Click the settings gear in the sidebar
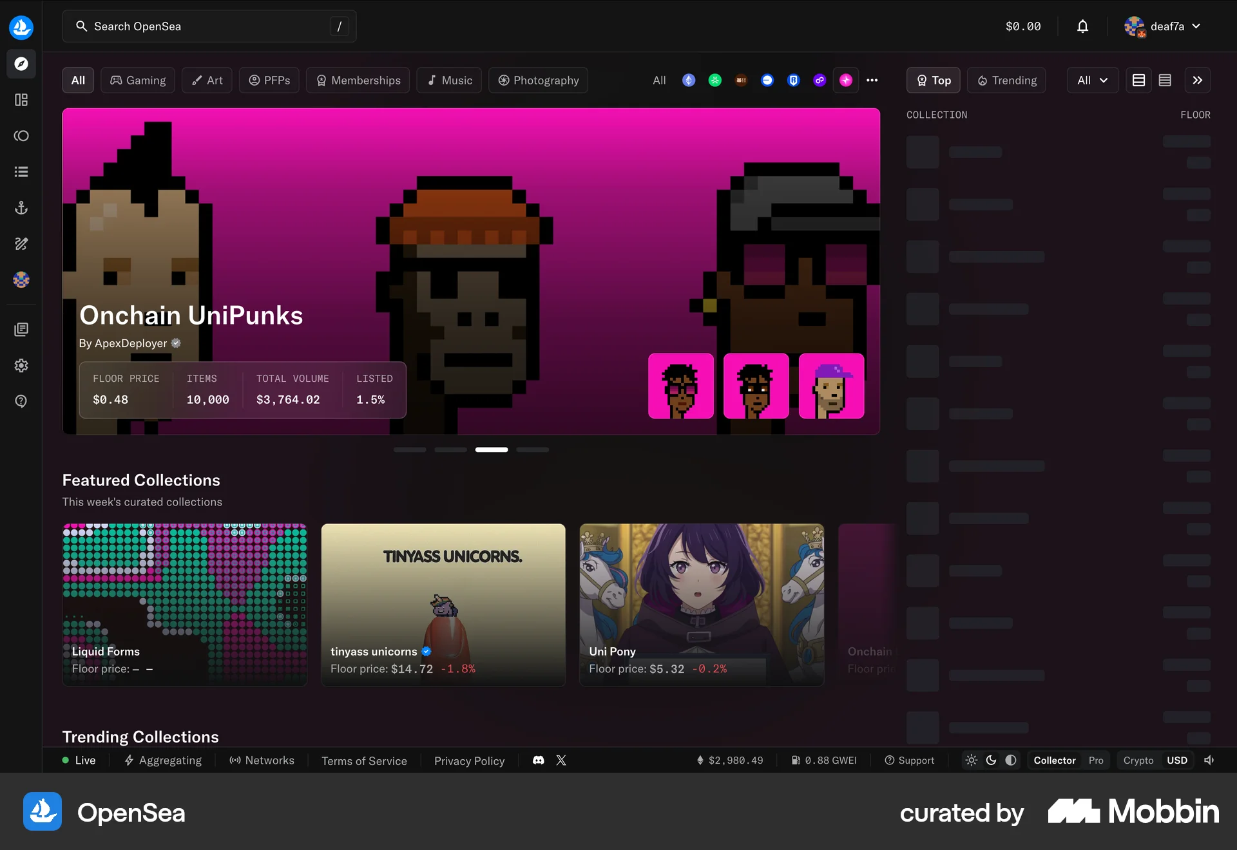This screenshot has width=1237, height=850. [x=21, y=365]
